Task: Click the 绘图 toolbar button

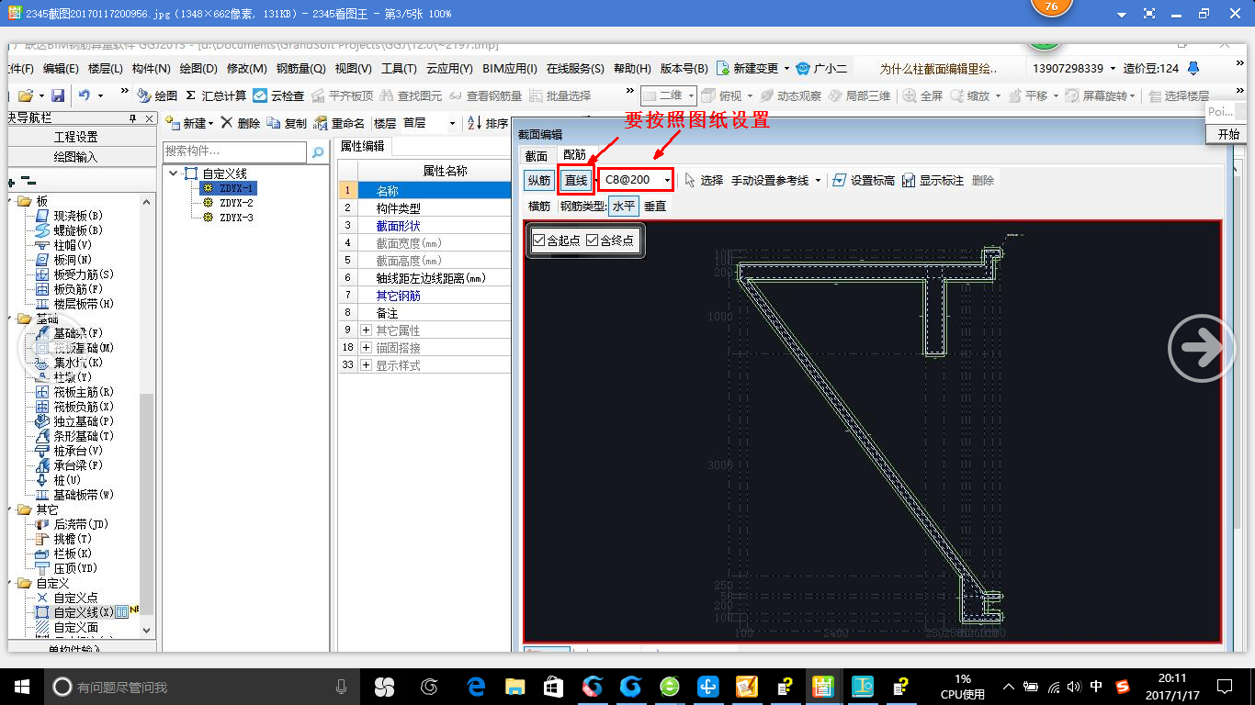Action: [157, 95]
